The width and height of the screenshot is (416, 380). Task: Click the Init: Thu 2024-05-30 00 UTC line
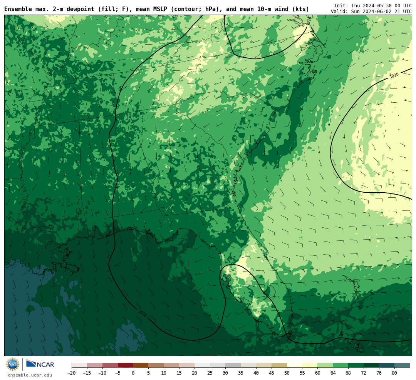coord(373,5)
